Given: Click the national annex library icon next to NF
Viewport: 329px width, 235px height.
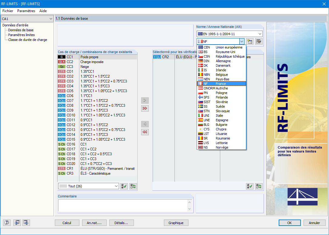Looking at the screenshot, I should (259, 41).
